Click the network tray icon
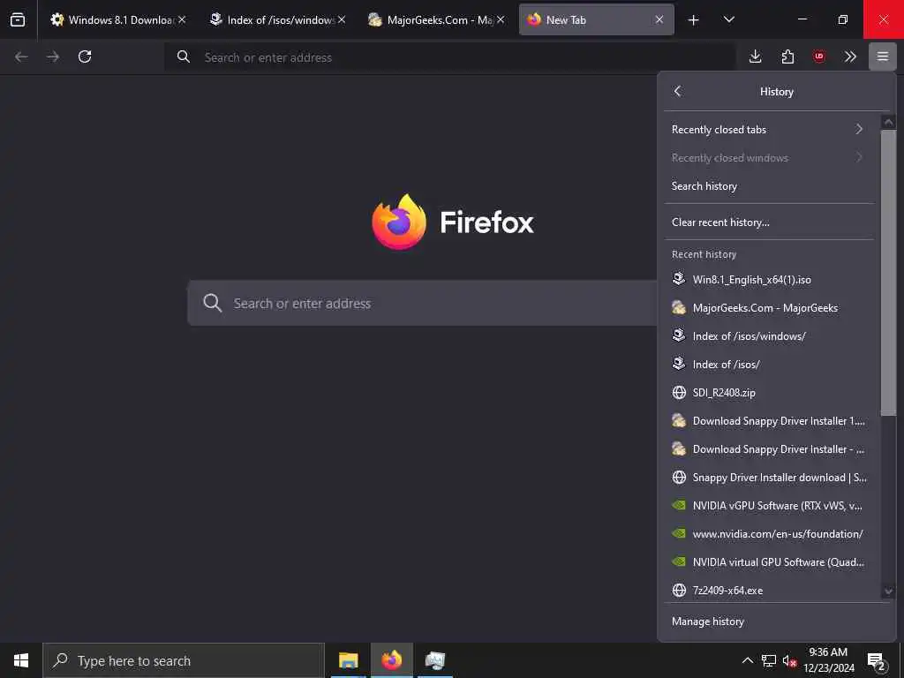 pyautogui.click(x=769, y=660)
